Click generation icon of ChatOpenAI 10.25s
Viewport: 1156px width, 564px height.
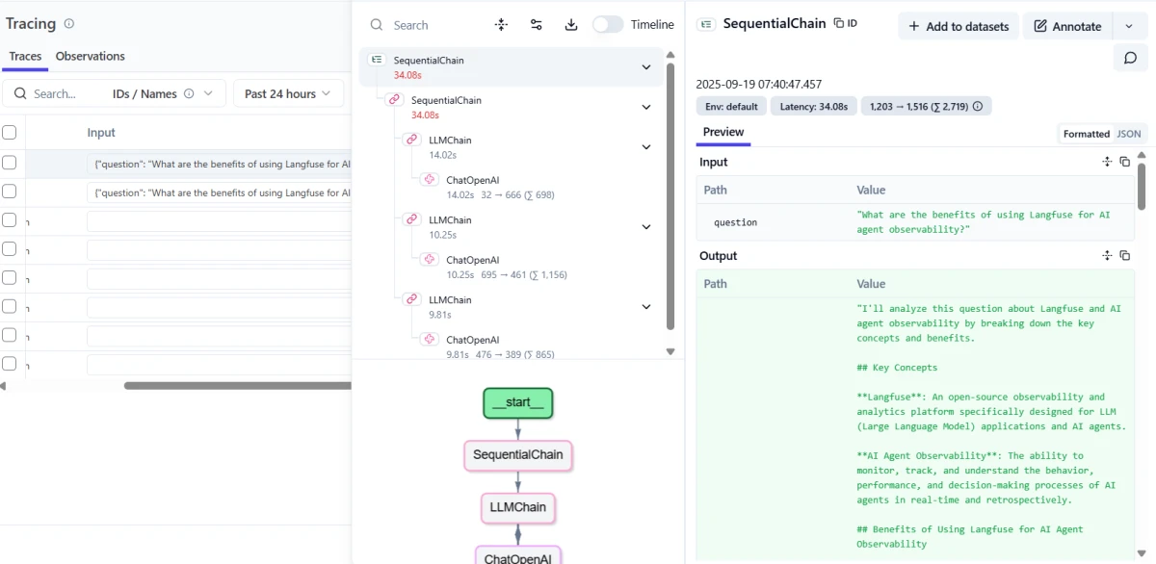click(x=430, y=260)
